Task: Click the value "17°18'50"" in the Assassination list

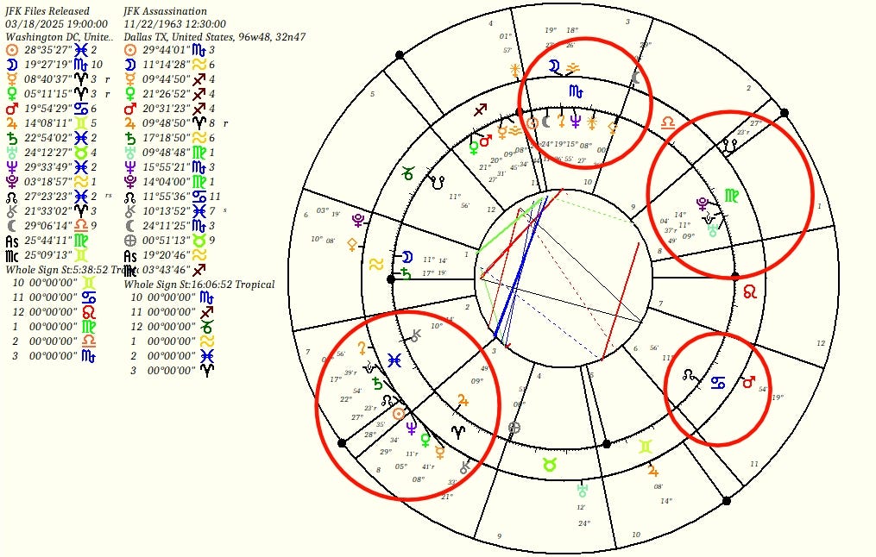Action: tap(167, 138)
